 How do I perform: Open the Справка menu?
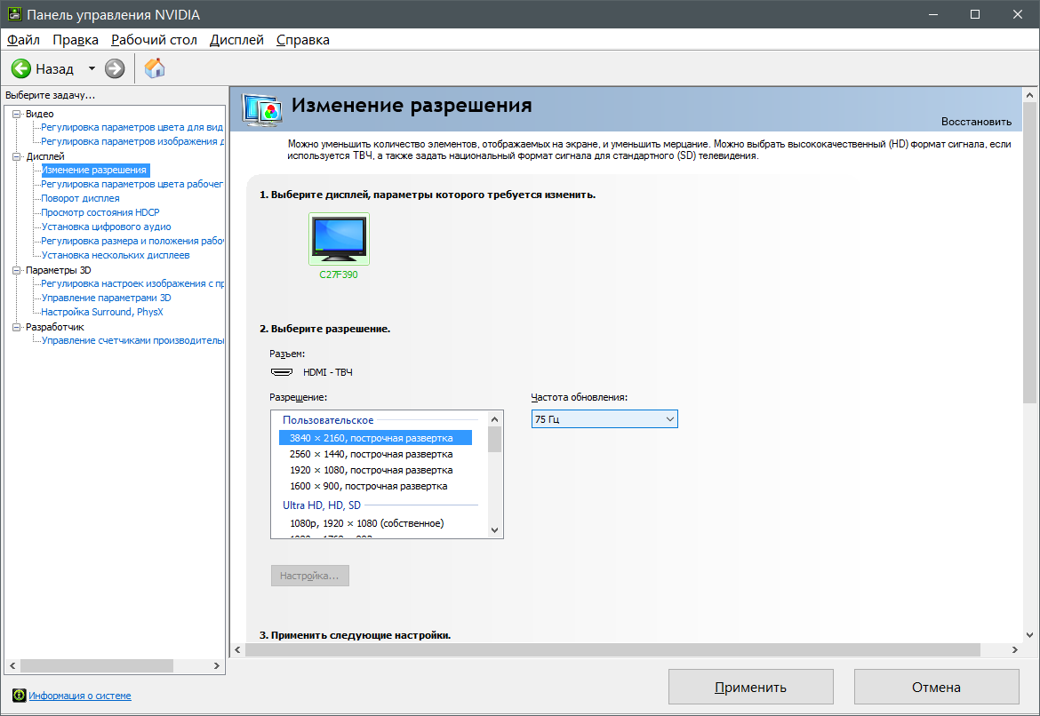302,40
